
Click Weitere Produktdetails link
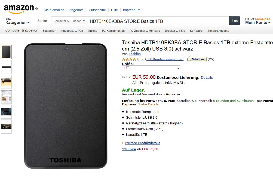(142, 143)
